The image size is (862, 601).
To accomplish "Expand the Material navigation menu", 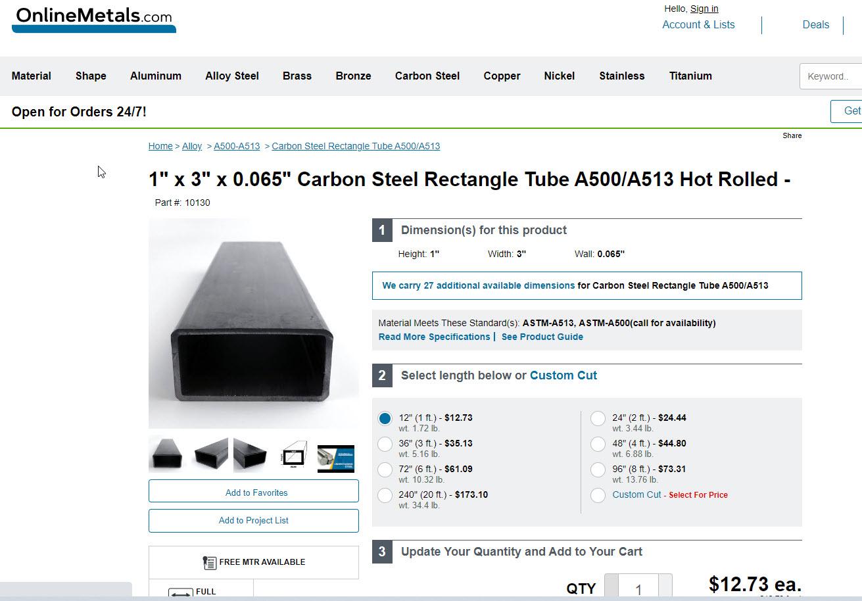I will tap(31, 76).
